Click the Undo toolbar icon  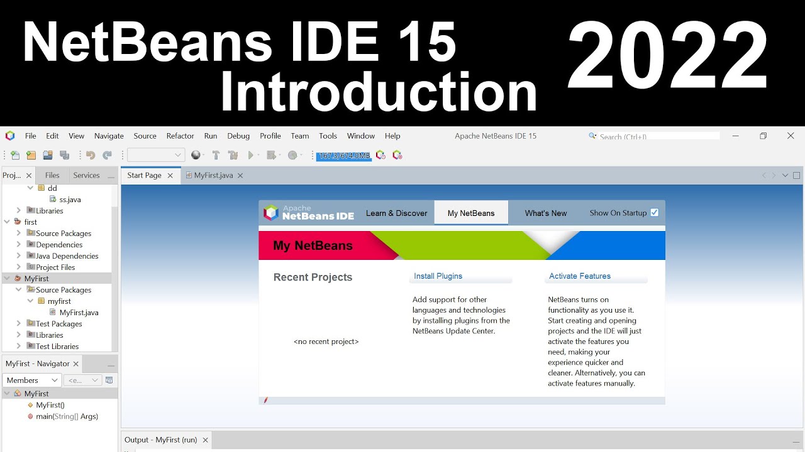(x=89, y=154)
